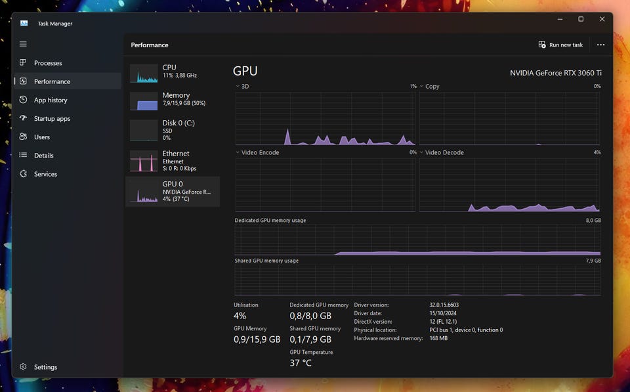Click the 4% Utilisation value
The width and height of the screenshot is (630, 392).
point(240,316)
